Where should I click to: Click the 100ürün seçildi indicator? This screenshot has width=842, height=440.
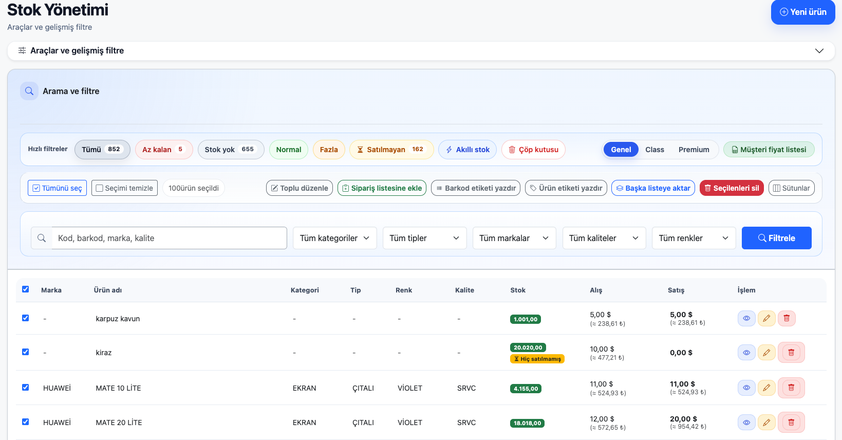click(x=194, y=188)
